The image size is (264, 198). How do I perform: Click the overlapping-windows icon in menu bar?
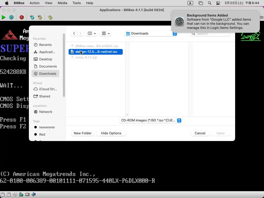tap(201, 3)
